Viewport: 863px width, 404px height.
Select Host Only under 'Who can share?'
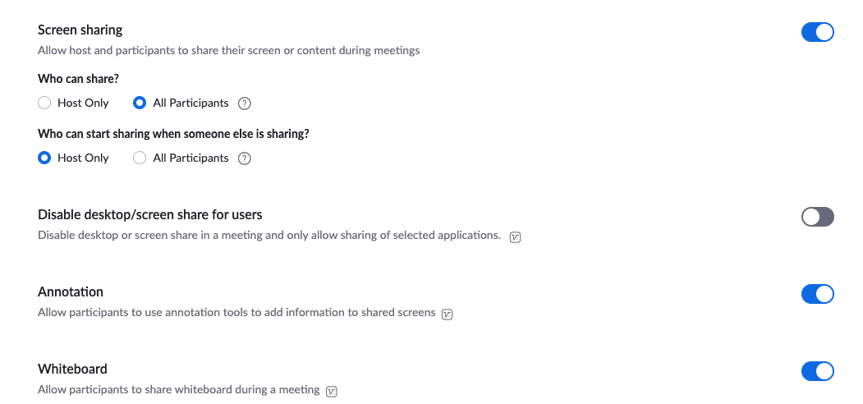pyautogui.click(x=45, y=103)
